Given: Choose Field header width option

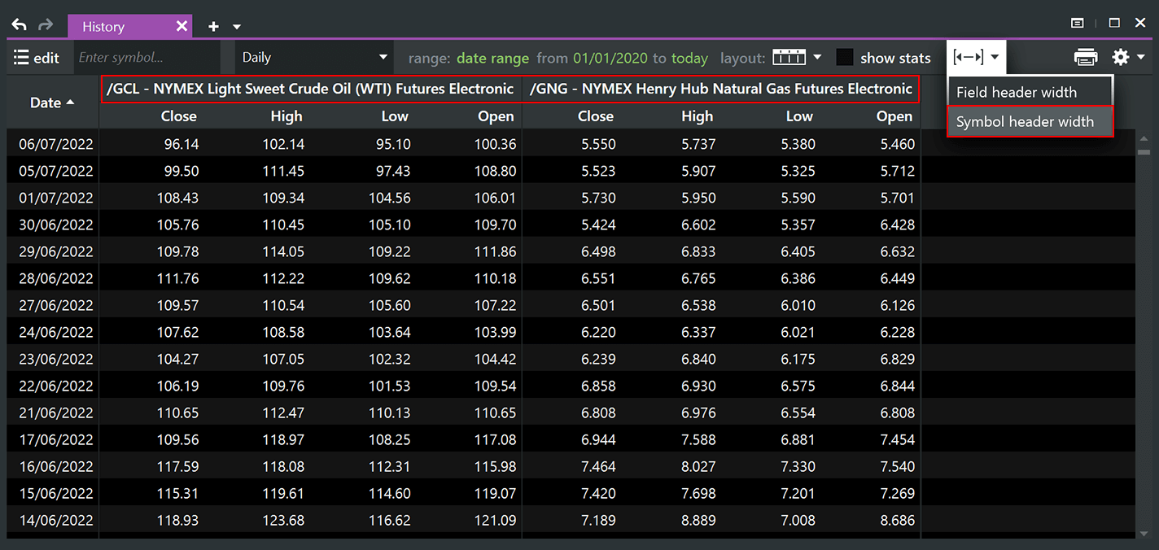Looking at the screenshot, I should click(1030, 92).
